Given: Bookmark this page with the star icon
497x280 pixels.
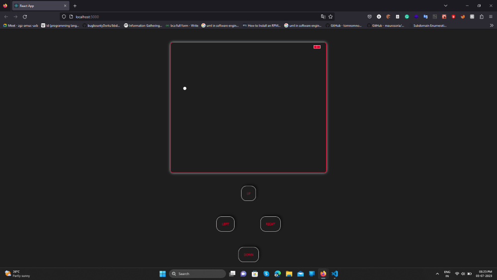Looking at the screenshot, I should (x=331, y=16).
